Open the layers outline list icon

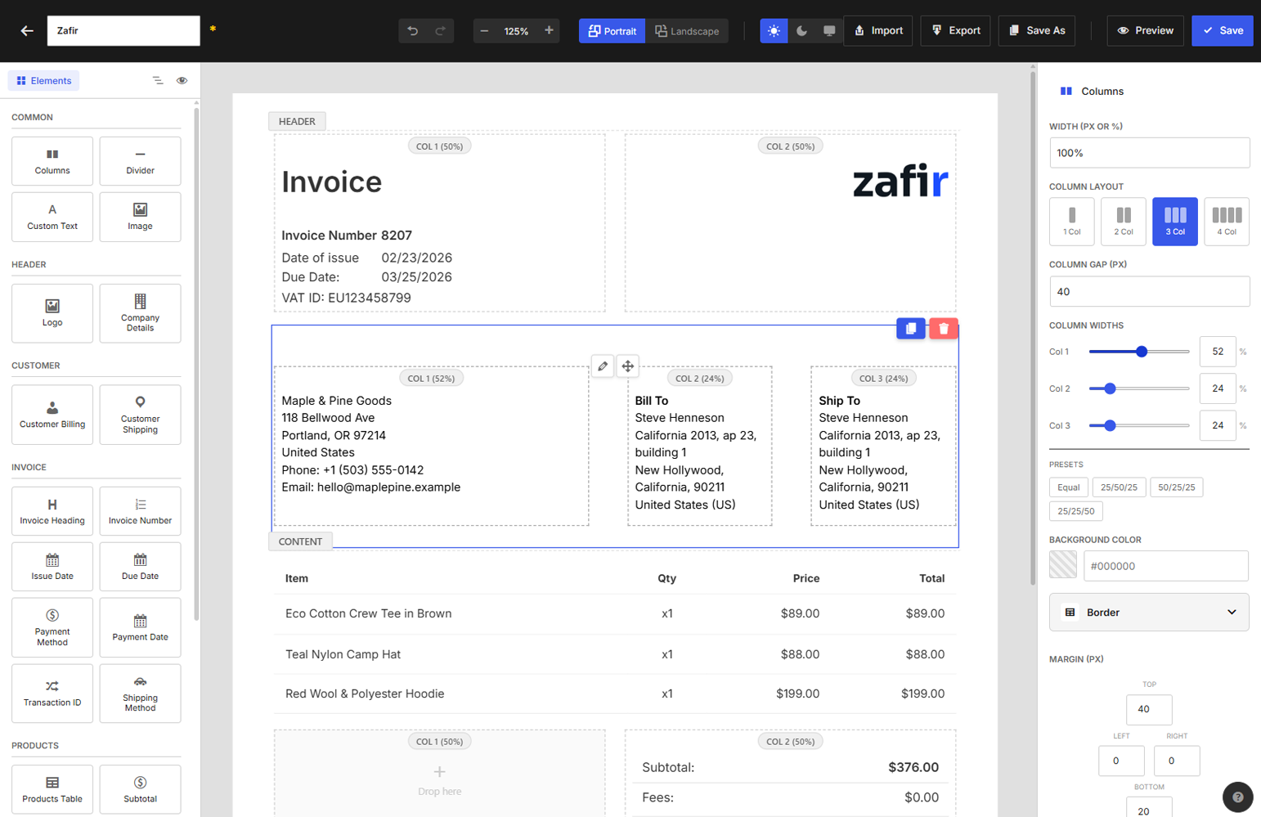[158, 81]
